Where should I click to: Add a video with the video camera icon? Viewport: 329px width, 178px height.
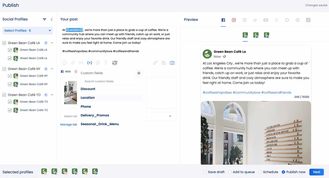[x=164, y=62]
